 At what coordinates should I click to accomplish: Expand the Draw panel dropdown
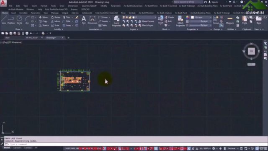[19, 29]
